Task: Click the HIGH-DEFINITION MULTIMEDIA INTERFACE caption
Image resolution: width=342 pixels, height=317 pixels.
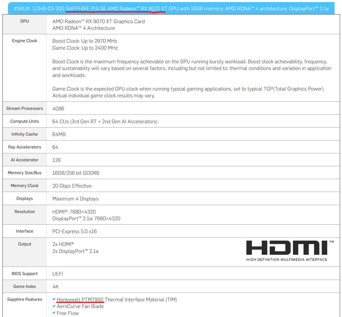Action: point(287,260)
